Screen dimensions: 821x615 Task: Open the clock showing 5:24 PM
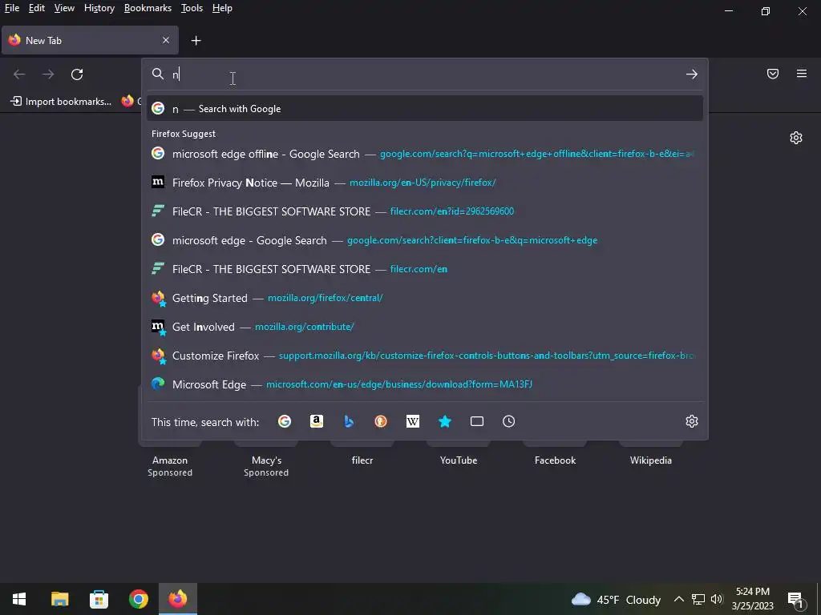(752, 599)
